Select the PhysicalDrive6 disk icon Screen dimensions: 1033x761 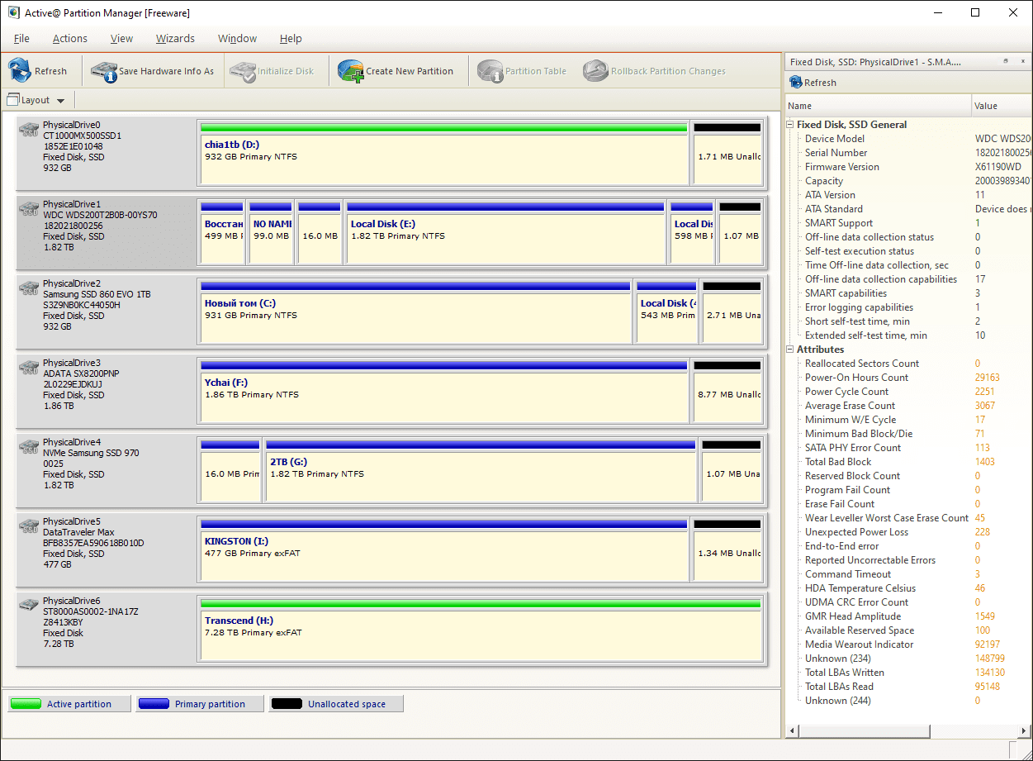30,603
